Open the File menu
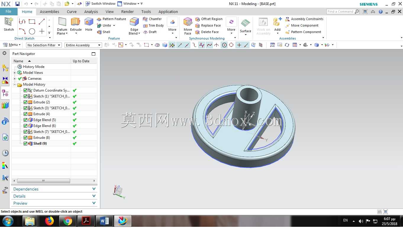The image size is (403, 241). [9, 12]
